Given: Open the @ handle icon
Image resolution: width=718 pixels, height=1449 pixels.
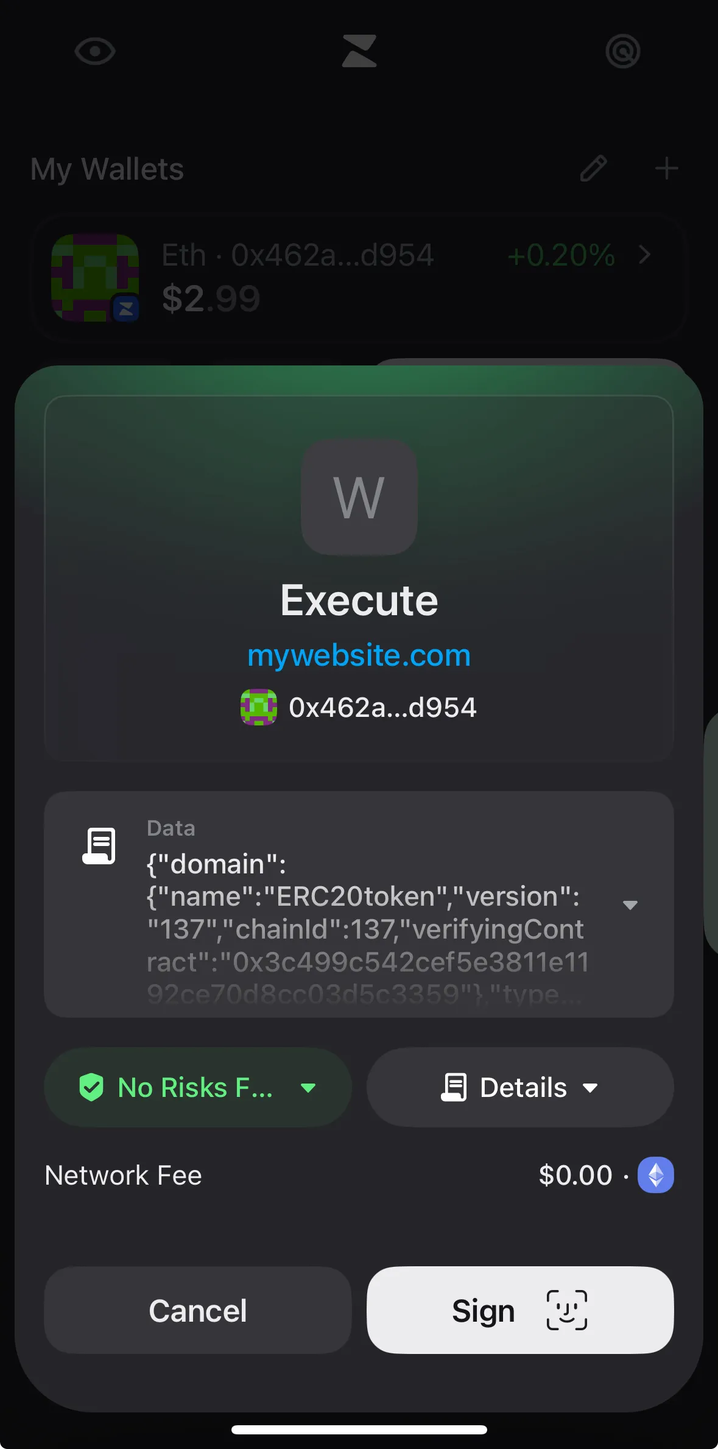Looking at the screenshot, I should tap(622, 51).
